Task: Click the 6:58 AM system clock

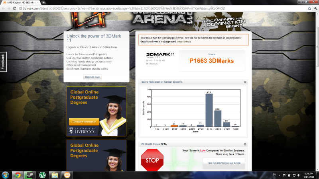Action: 309,175
